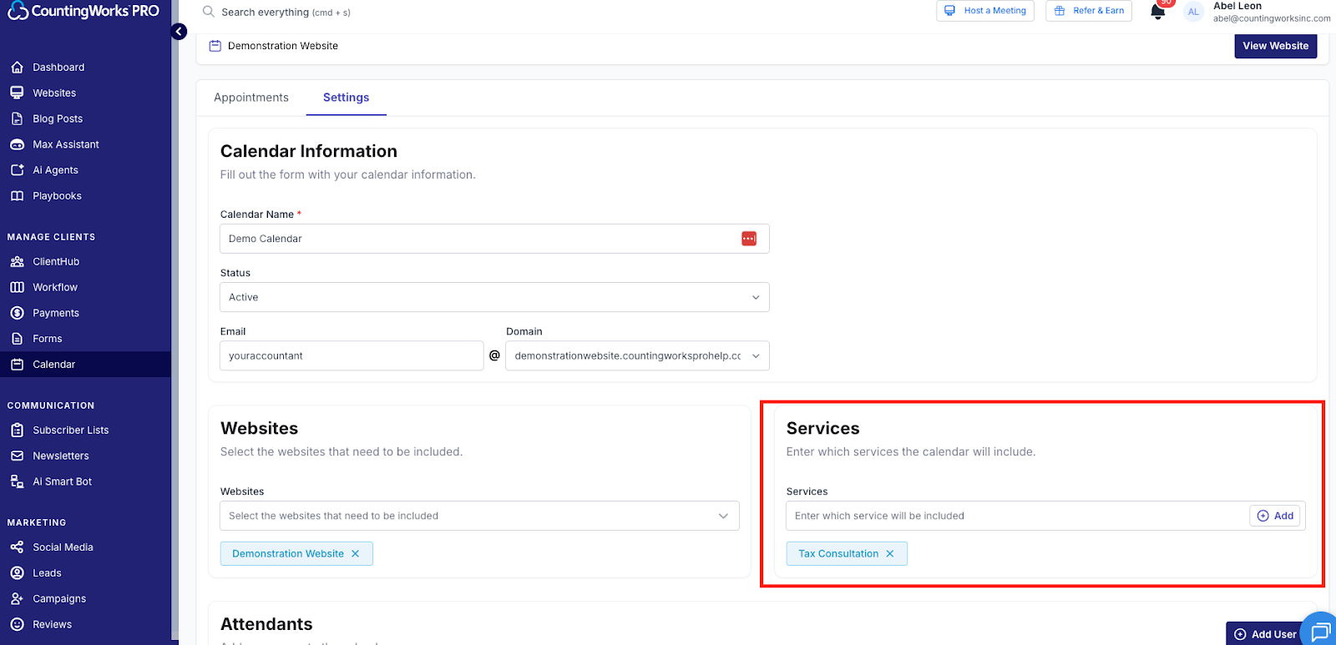Switch to the Appointments tab
Screen dimensions: 1336x645
[x=251, y=98]
